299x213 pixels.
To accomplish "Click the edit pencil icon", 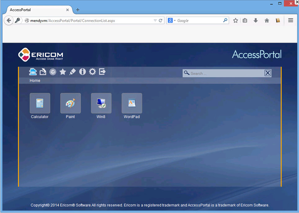I will click(x=72, y=72).
